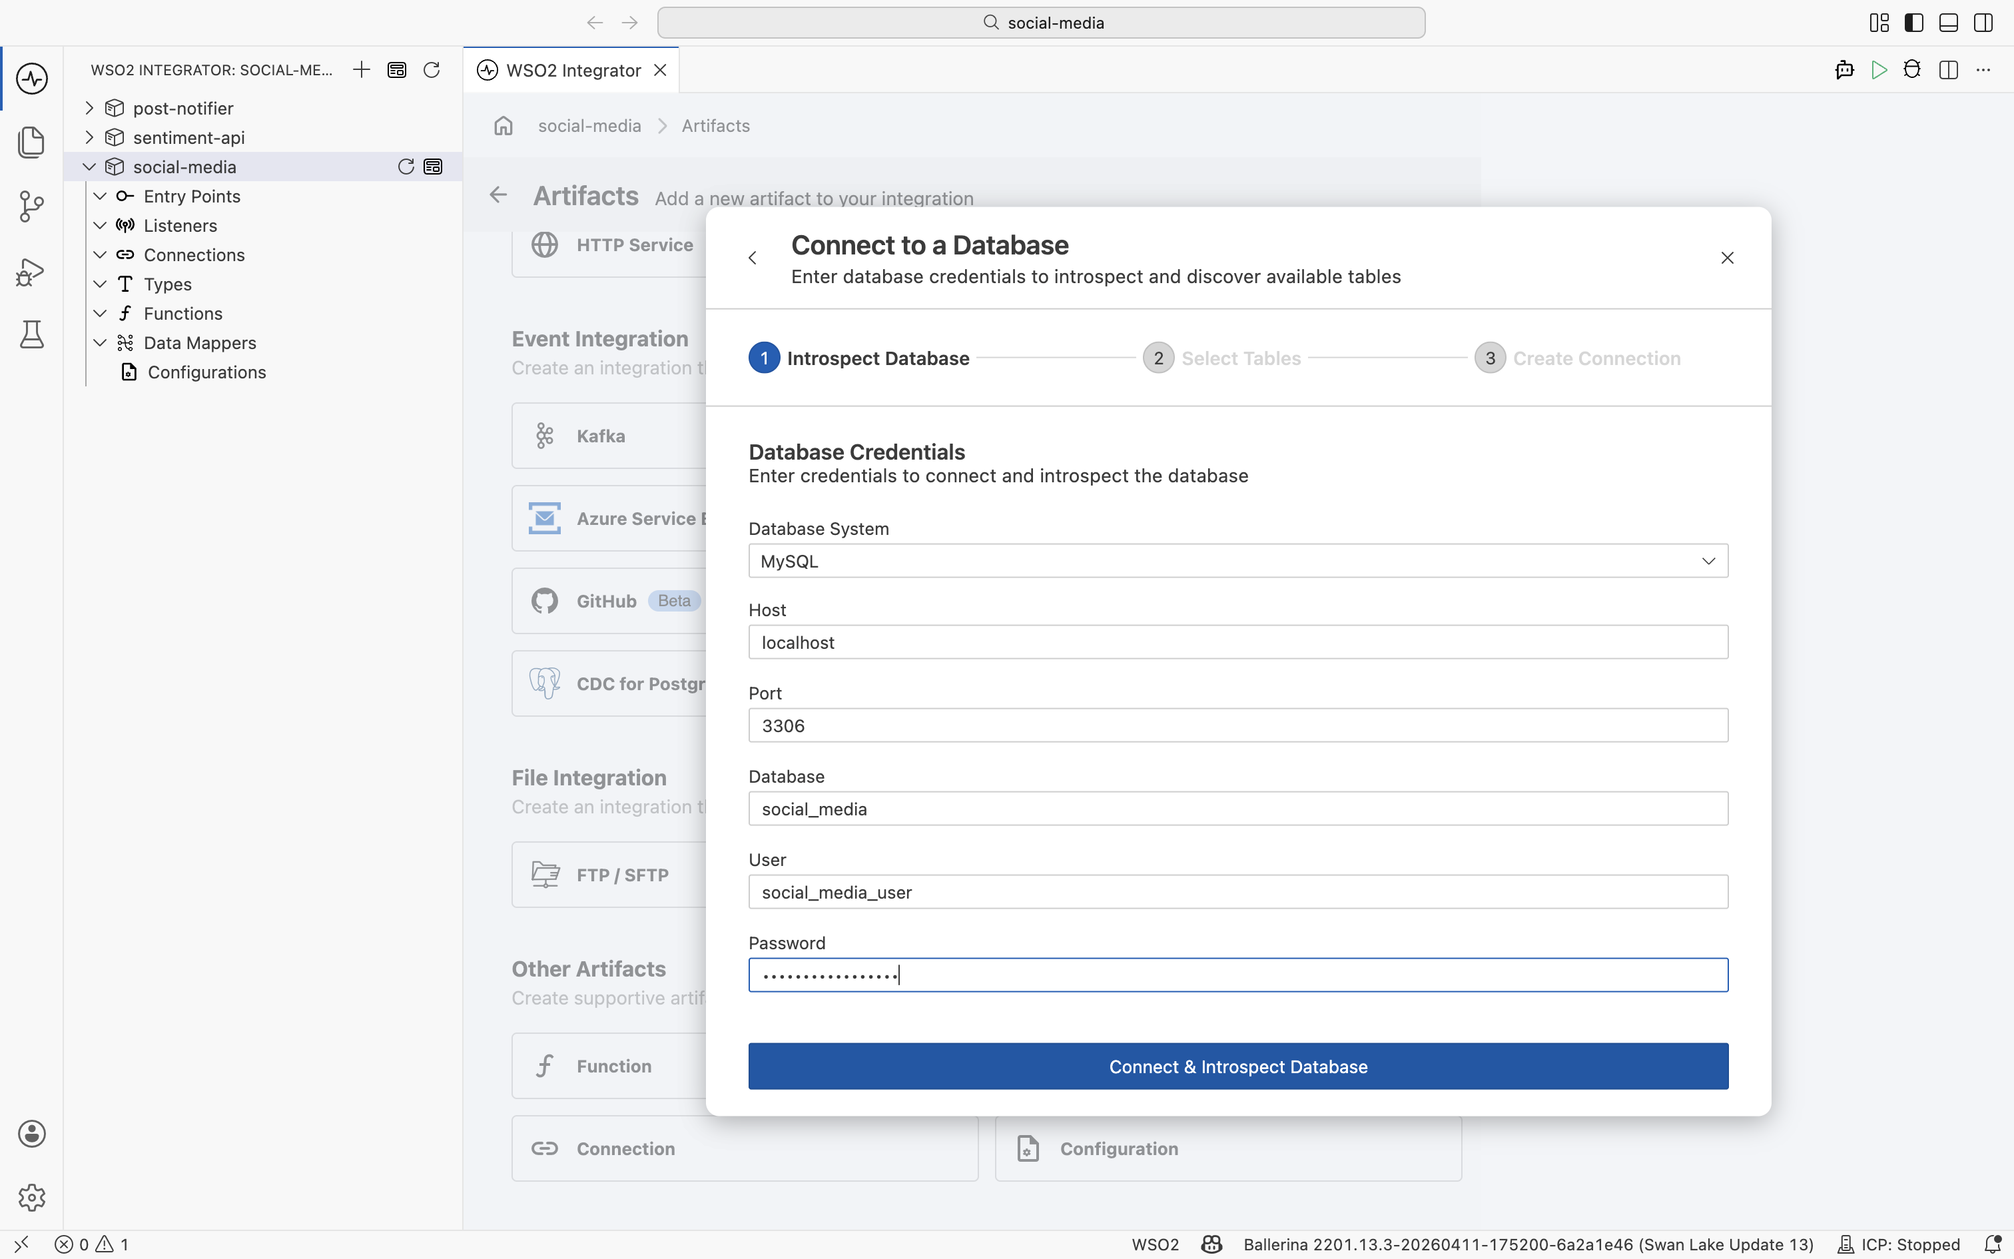Click ICP: Stopped in status bar
Screen dimensions: 2014x1259
[1899, 1244]
